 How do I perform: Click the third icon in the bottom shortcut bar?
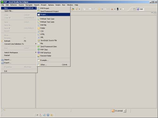(45, 115)
